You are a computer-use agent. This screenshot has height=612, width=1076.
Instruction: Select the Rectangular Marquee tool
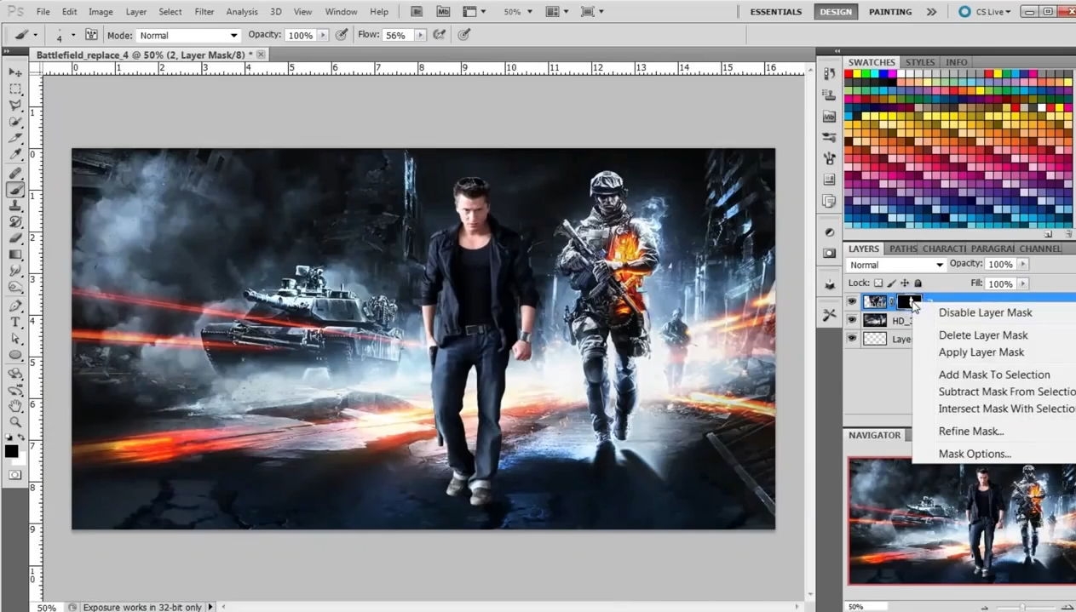click(15, 89)
